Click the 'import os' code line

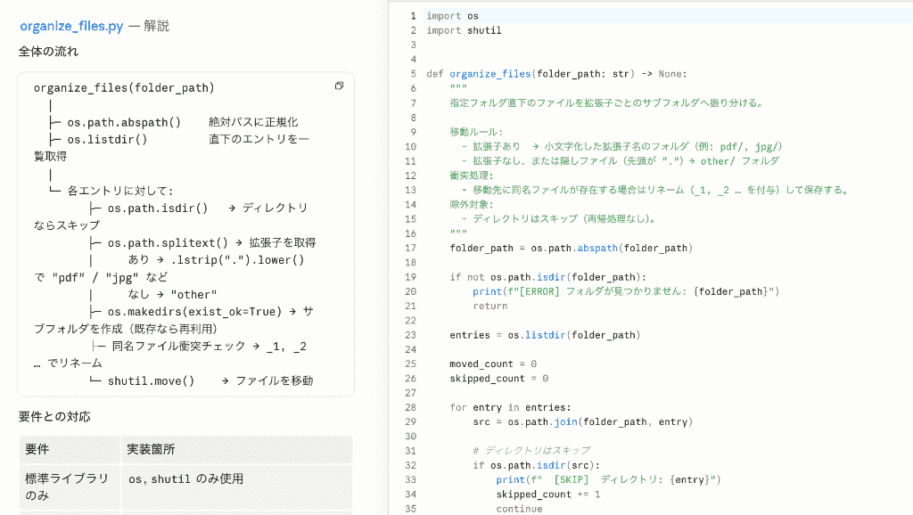click(x=452, y=16)
